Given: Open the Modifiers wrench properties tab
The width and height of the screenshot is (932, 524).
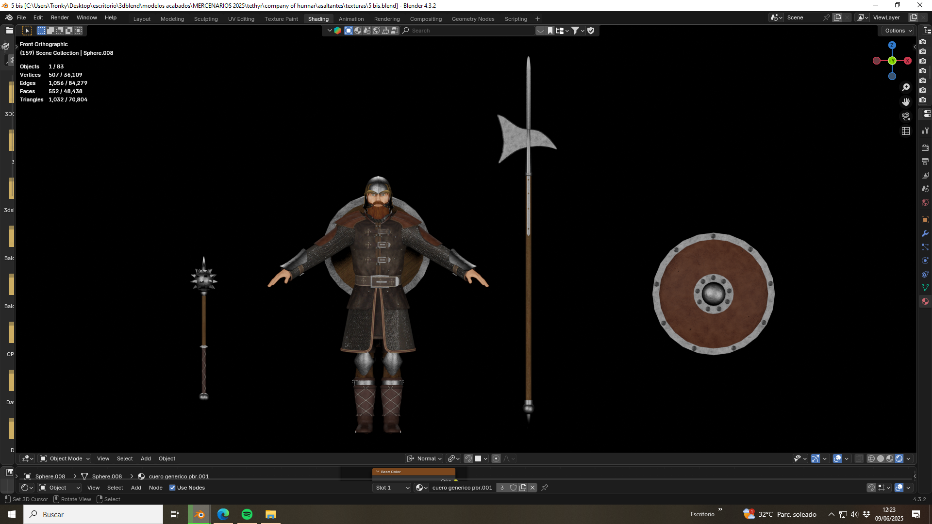Looking at the screenshot, I should (925, 233).
